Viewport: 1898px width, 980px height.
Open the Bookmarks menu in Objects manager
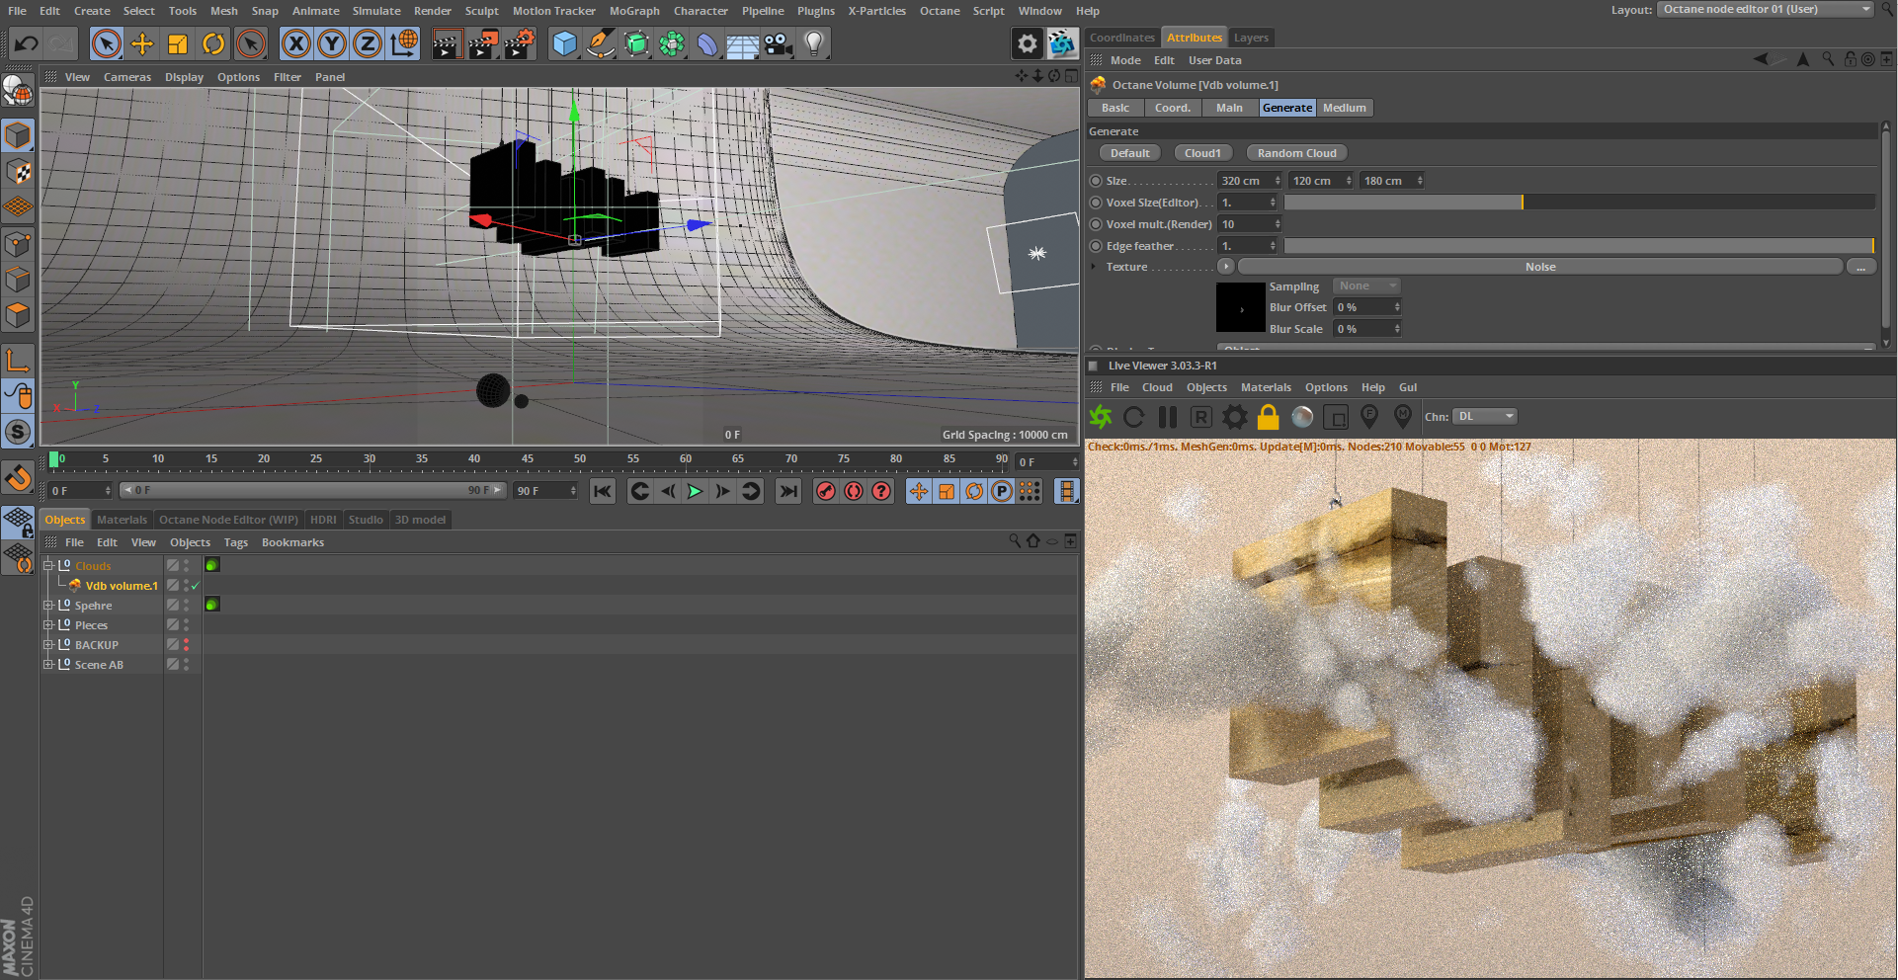pos(292,542)
